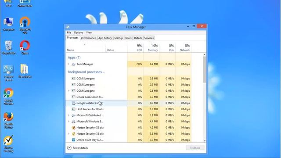Sort processes by the Name column

pyautogui.click(x=86, y=48)
